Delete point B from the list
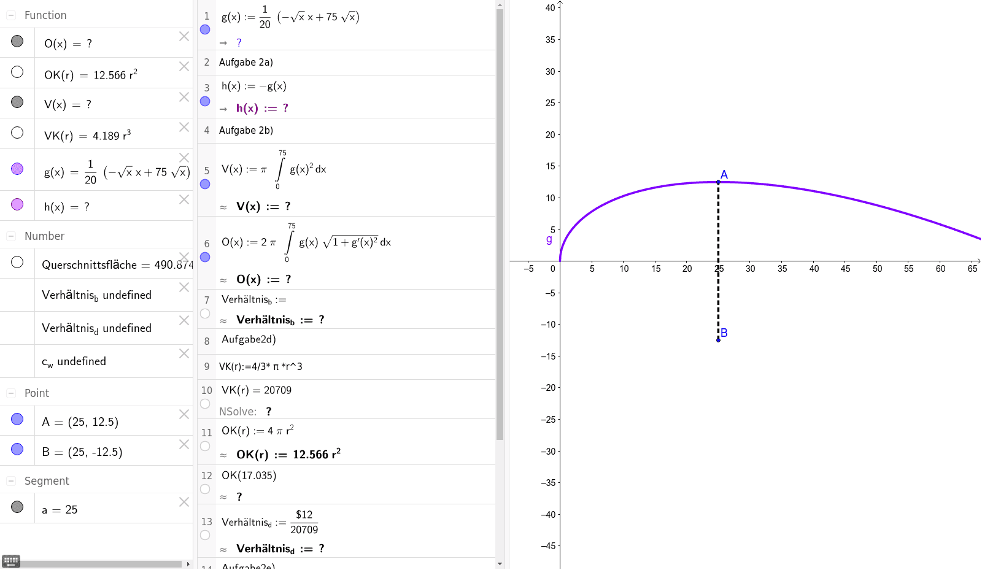This screenshot has height=570, width=982. pos(184,444)
